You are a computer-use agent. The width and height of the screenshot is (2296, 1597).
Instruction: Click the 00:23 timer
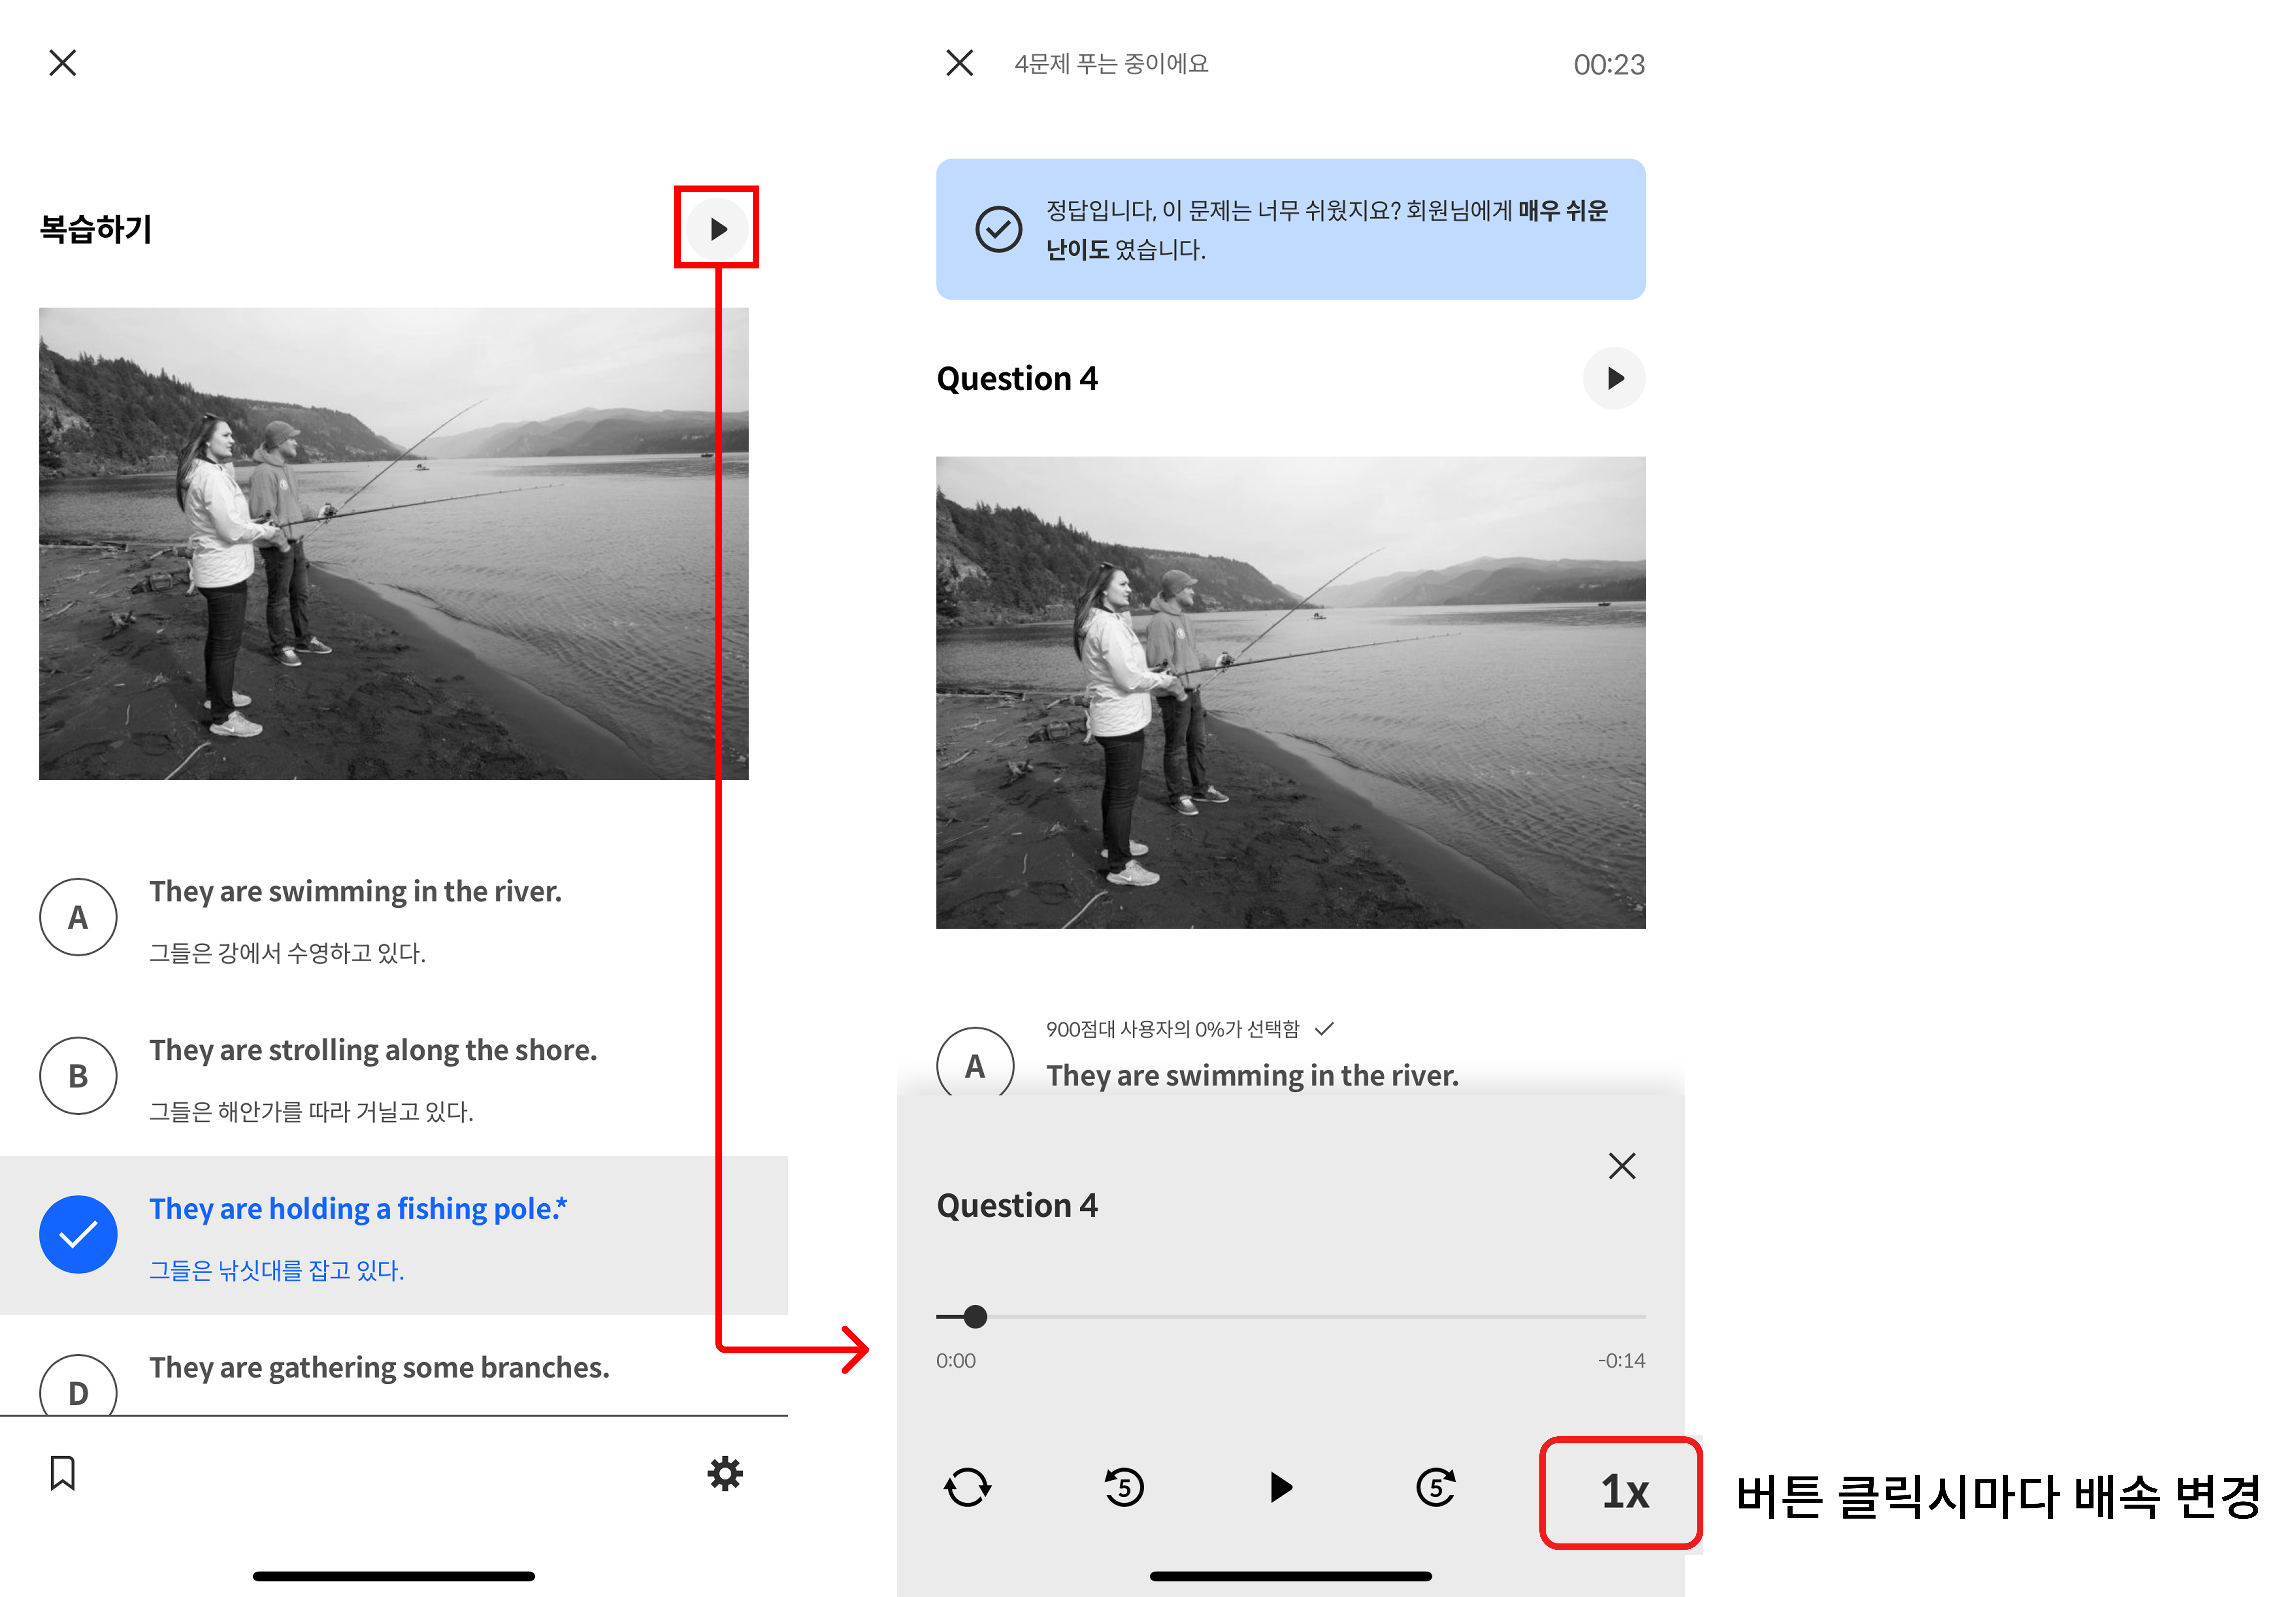[x=1609, y=65]
